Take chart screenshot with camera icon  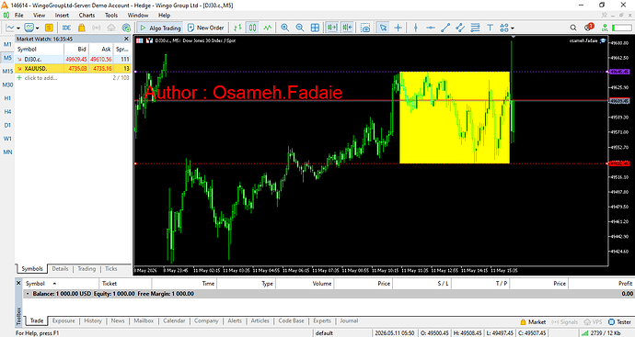365,28
